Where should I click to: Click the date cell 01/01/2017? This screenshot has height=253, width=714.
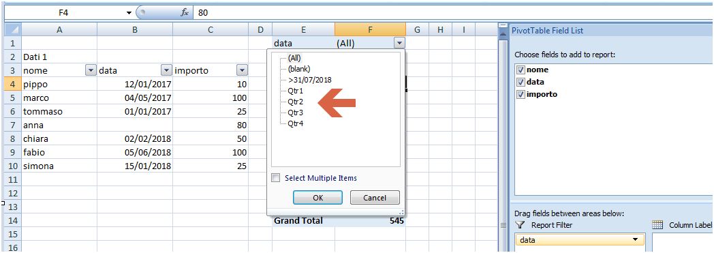click(135, 112)
